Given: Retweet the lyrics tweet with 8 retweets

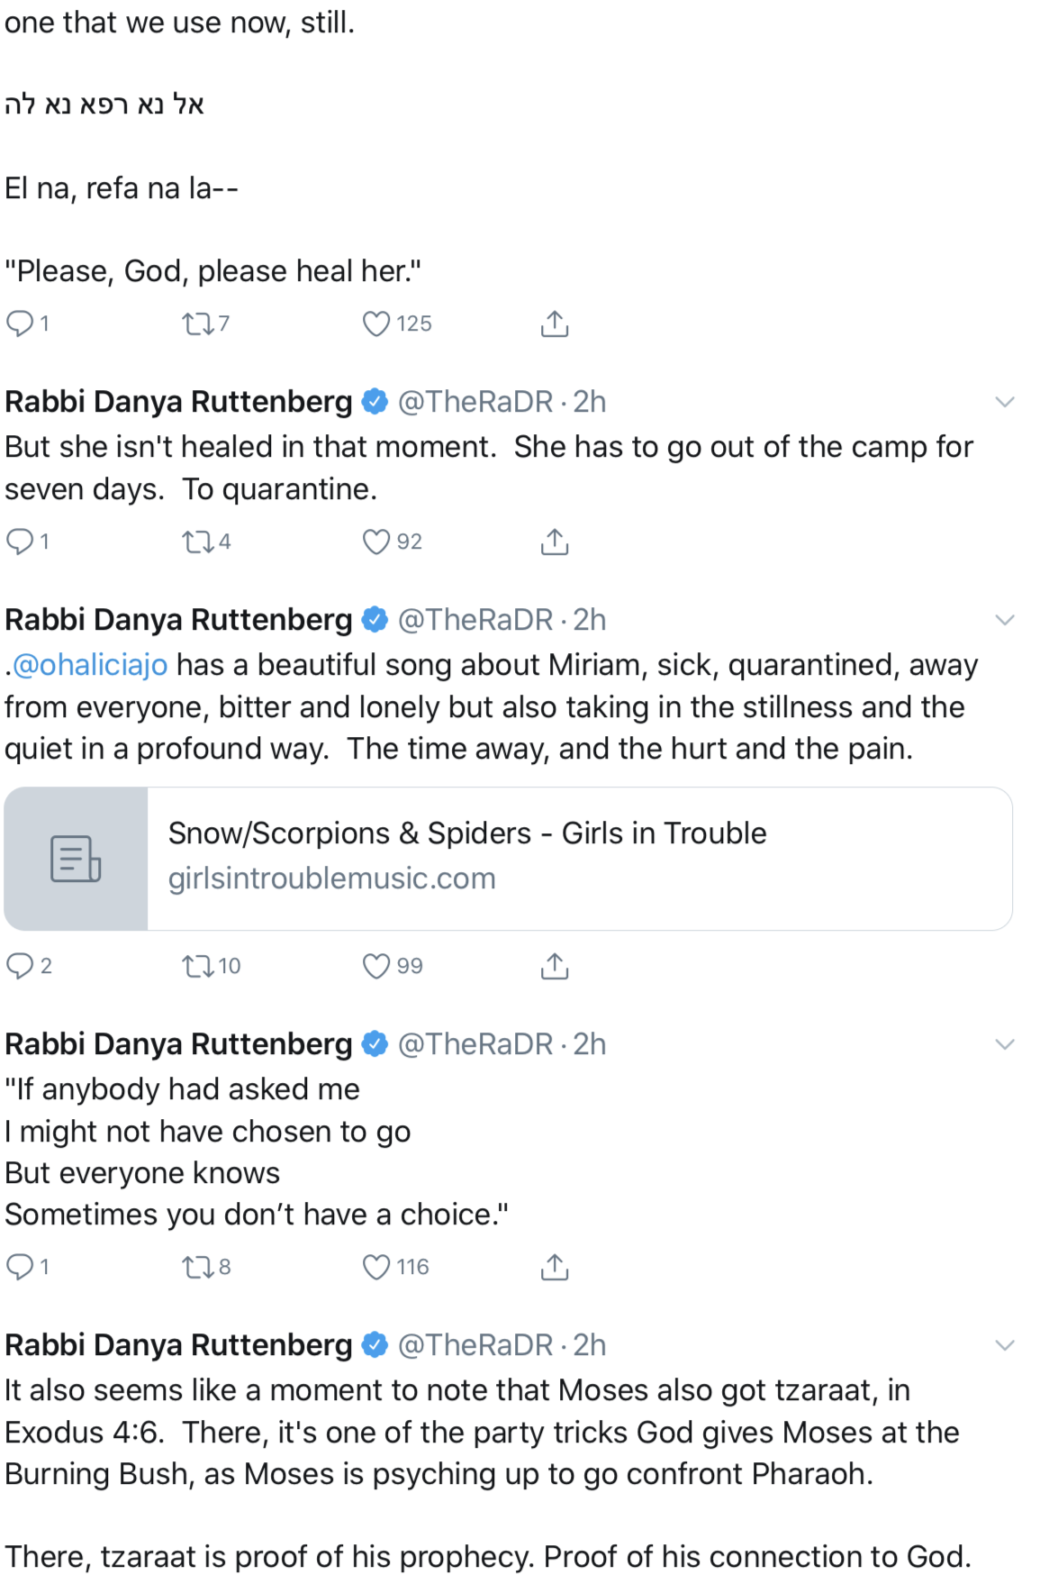Looking at the screenshot, I should (x=196, y=1267).
